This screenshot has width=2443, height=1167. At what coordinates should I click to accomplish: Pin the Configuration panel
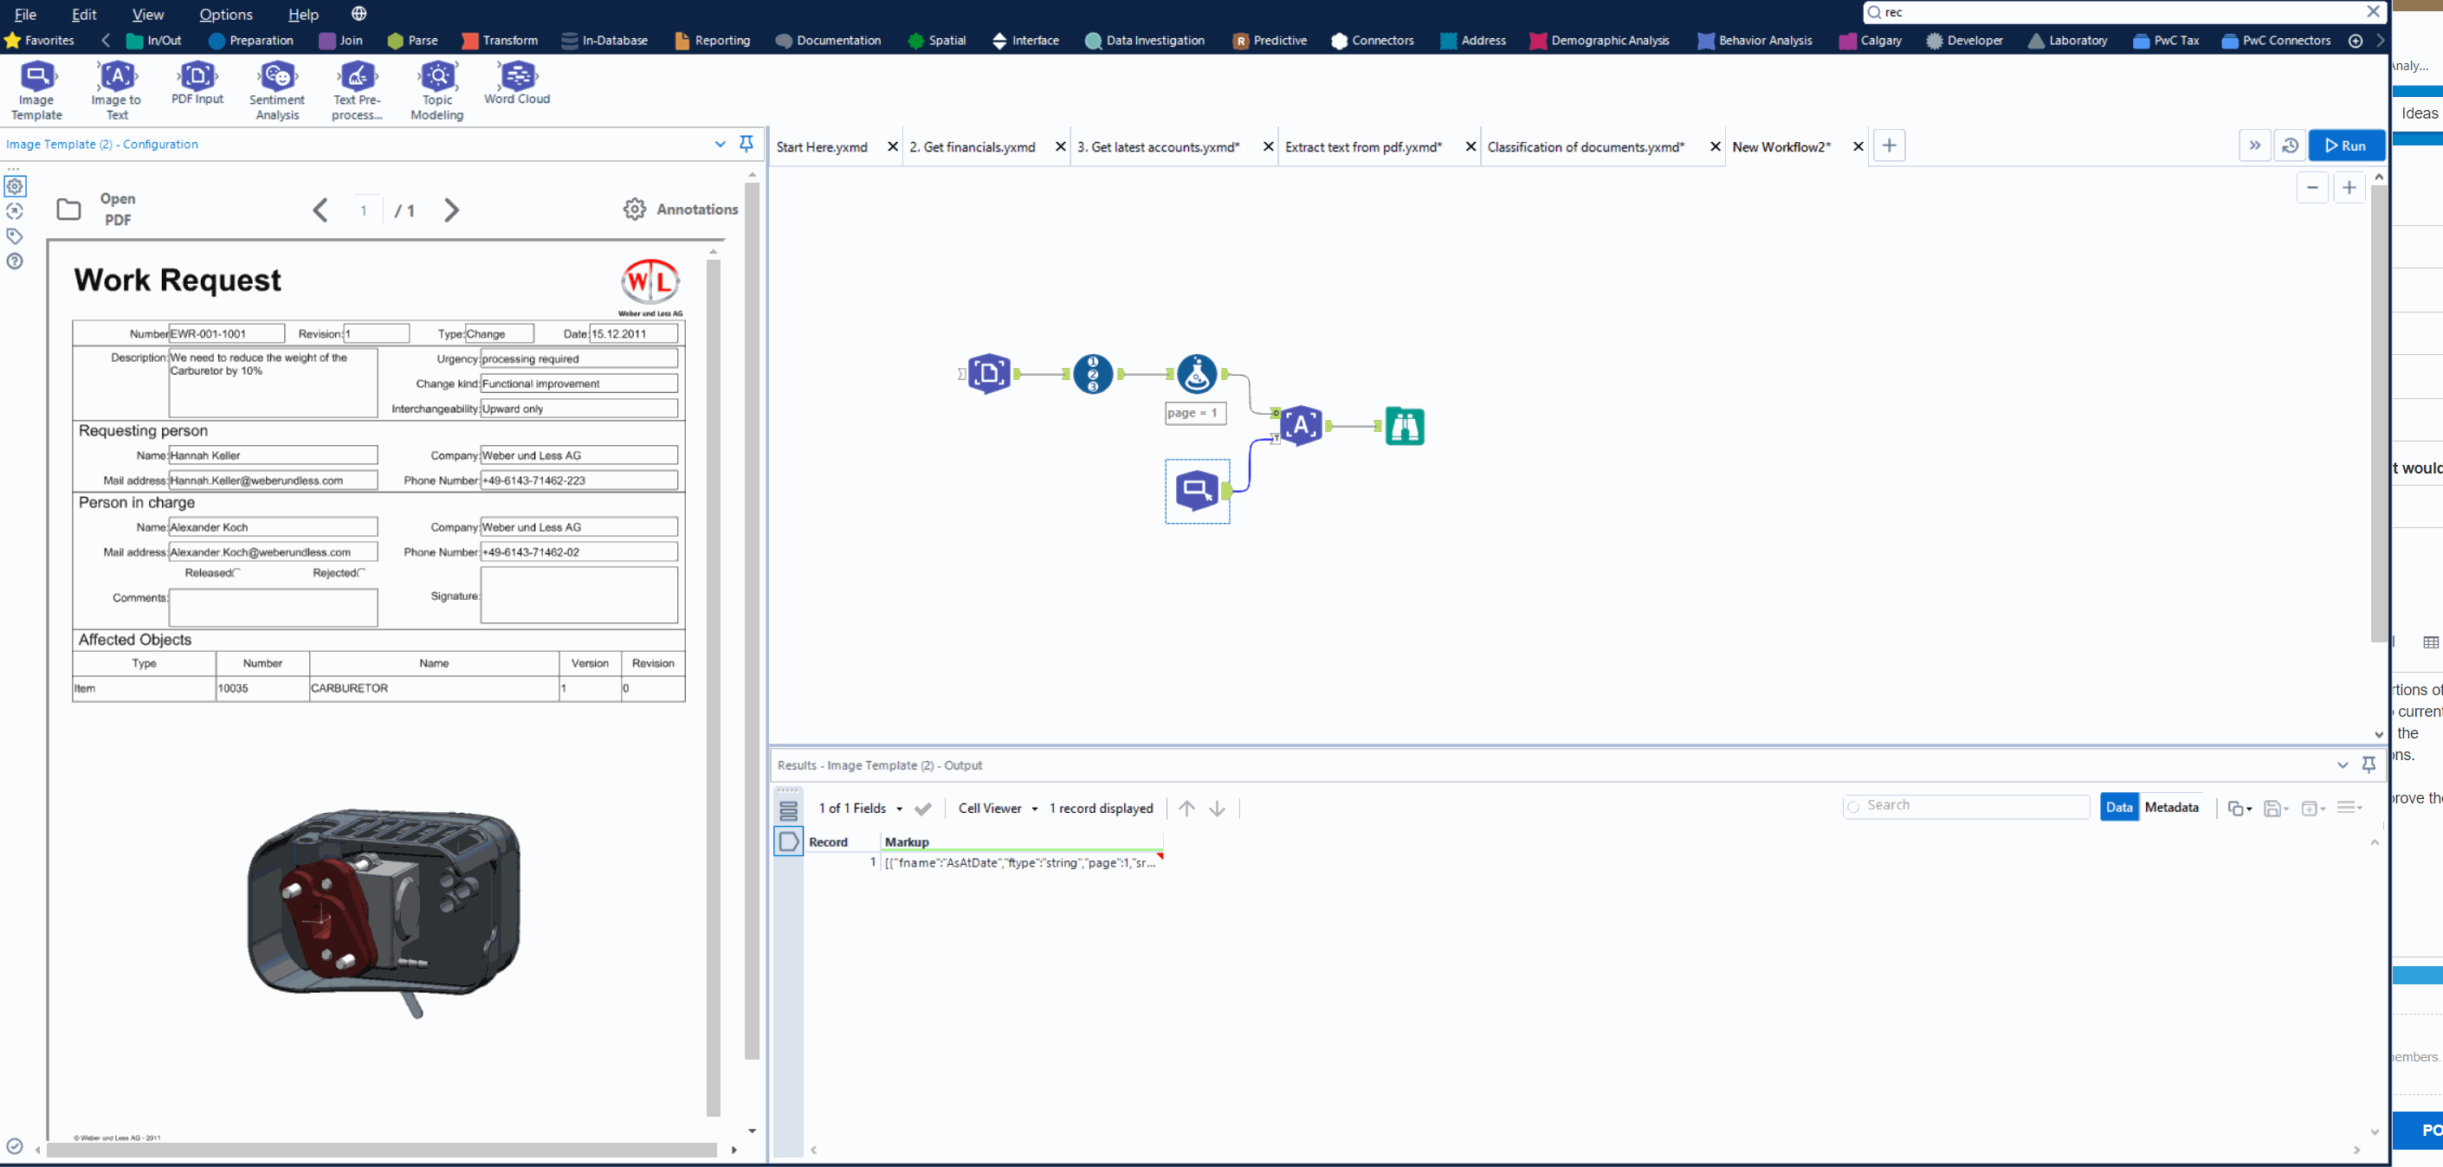(x=746, y=143)
